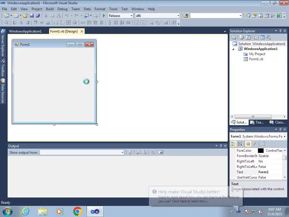
Task: Switch to the Team Explorer bottom tab
Action: pos(257,122)
